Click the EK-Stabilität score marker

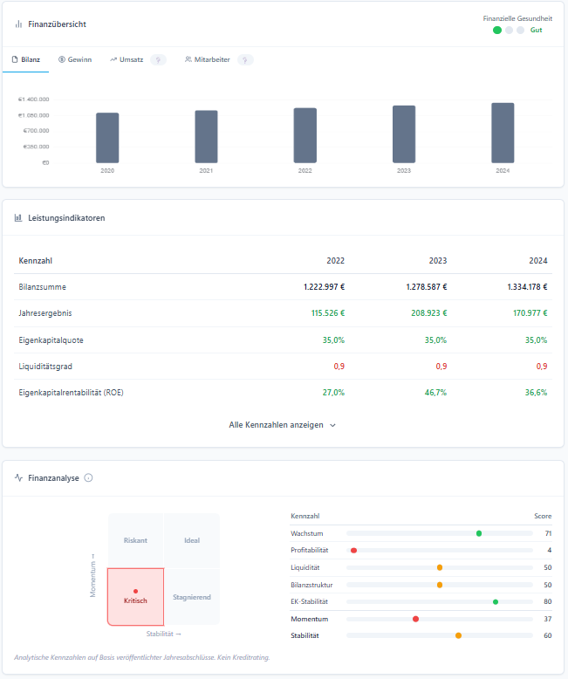tap(496, 602)
